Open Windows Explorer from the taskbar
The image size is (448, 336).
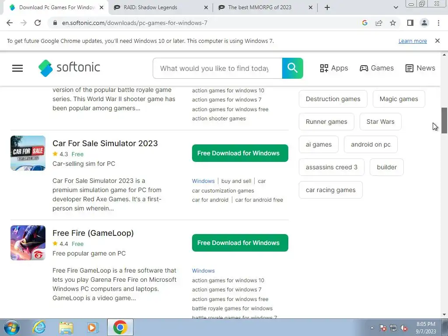(66, 327)
